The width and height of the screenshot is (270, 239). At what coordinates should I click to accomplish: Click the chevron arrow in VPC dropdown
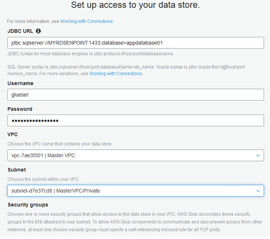point(258,156)
